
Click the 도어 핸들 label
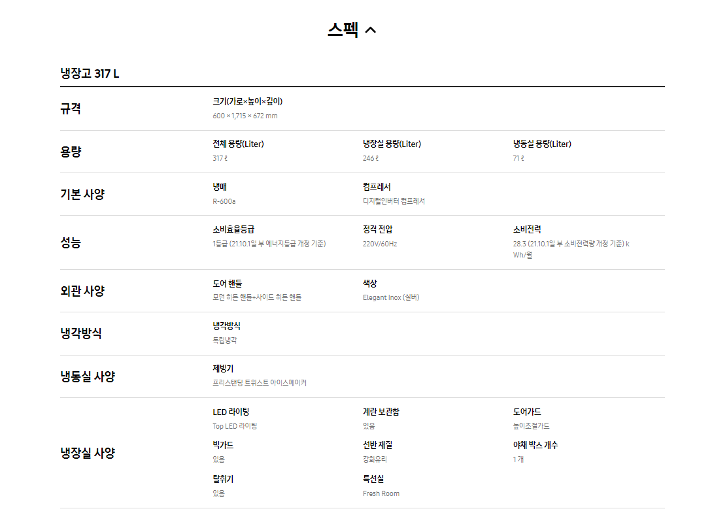[x=228, y=283]
